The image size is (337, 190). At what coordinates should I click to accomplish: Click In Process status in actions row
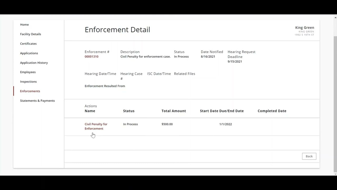click(x=130, y=124)
